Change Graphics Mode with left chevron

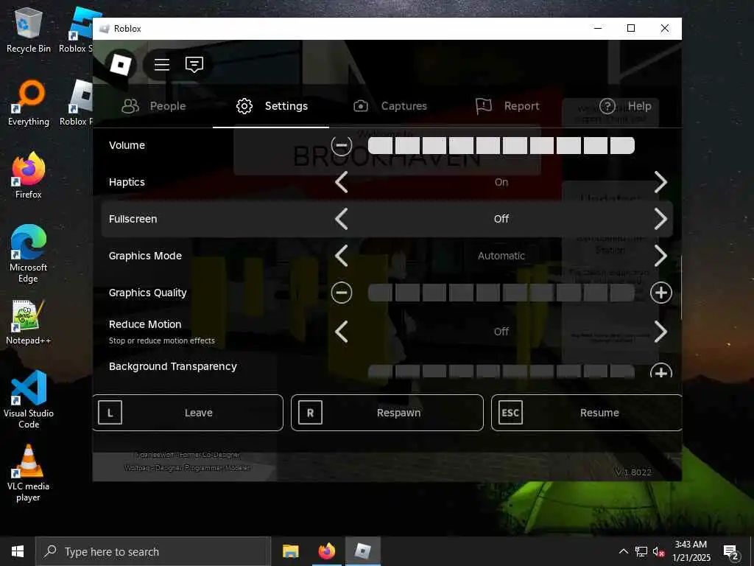(342, 256)
